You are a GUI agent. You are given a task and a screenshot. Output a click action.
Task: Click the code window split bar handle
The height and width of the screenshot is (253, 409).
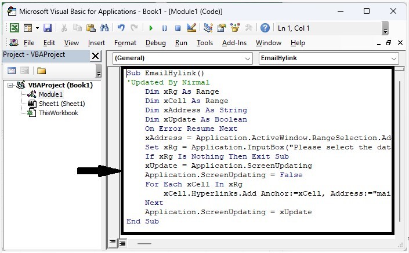[399, 69]
